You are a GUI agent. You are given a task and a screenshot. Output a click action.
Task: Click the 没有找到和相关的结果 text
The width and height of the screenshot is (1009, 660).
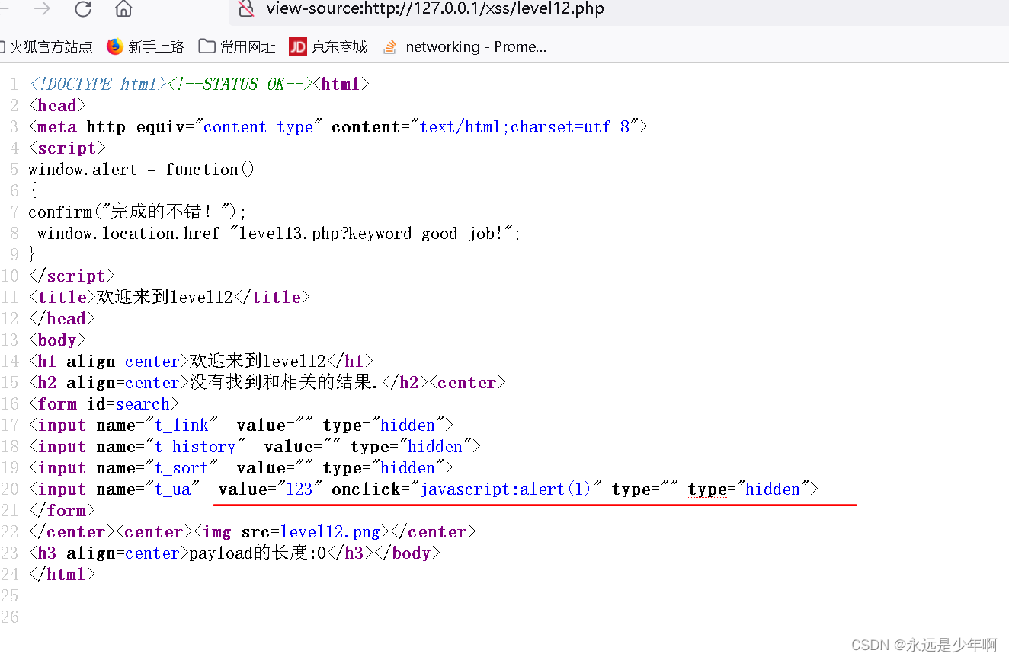click(283, 383)
